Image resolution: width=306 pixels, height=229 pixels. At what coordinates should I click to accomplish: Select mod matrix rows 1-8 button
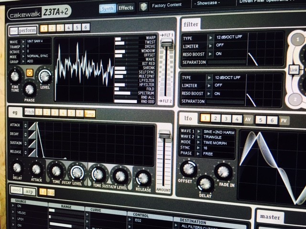pos(43,192)
